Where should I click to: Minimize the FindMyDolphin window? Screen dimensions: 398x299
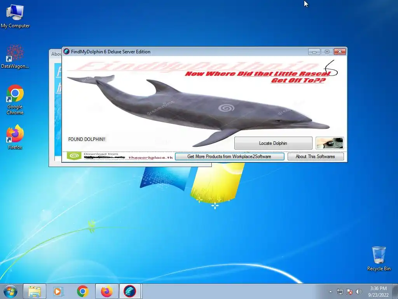point(314,52)
